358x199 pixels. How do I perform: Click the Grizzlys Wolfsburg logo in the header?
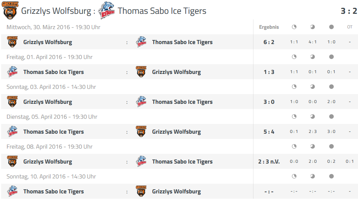point(9,10)
